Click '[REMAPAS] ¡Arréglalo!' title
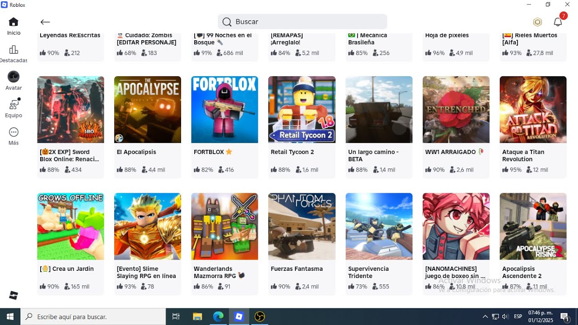 (287, 39)
